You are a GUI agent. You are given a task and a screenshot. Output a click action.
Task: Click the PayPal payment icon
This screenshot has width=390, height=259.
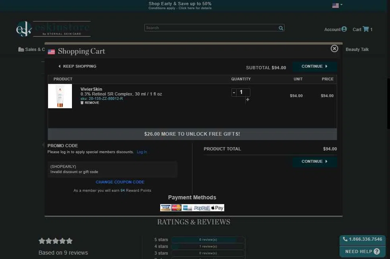pos(202,208)
